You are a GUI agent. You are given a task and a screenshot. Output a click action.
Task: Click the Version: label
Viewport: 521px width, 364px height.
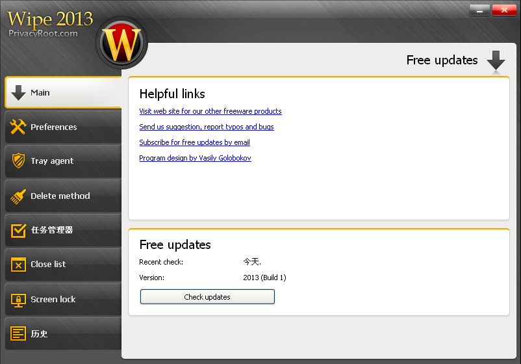tap(151, 278)
